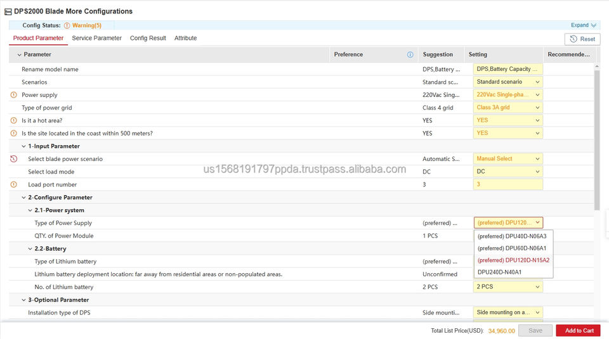Collapse the 2-Configure Parameter section
609x339 pixels.
23,198
